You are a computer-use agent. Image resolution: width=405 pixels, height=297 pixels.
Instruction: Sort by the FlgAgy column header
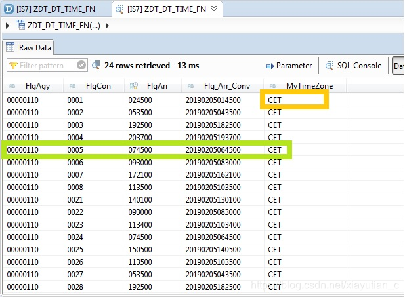[x=33, y=86]
